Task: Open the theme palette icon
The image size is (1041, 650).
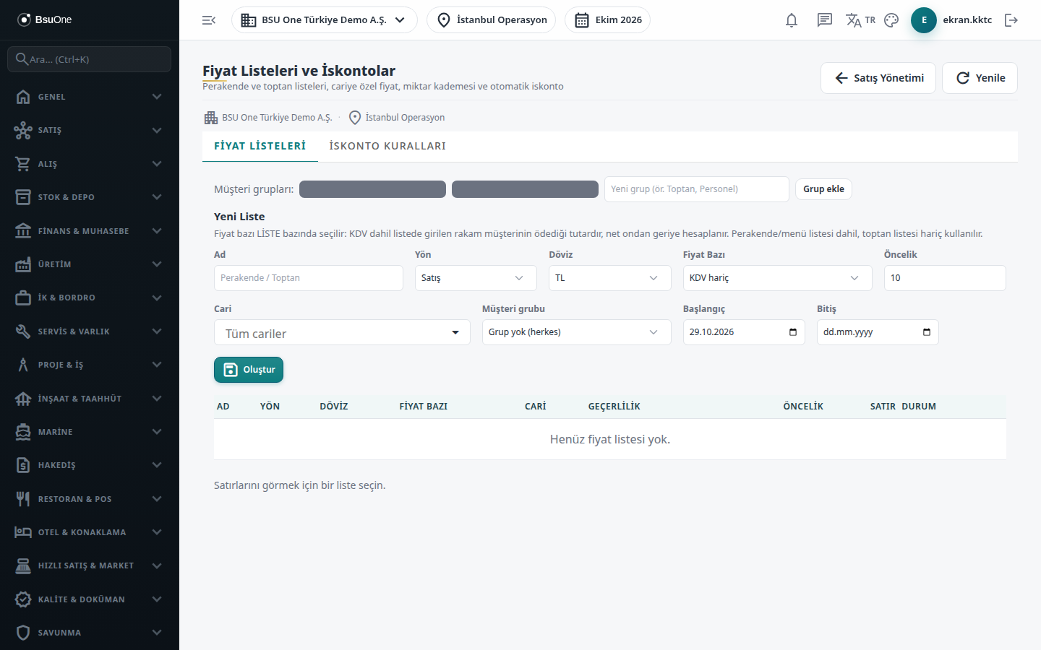Action: (x=891, y=20)
